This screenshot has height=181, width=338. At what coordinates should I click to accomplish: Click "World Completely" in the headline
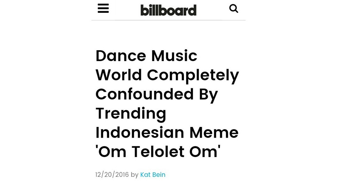(x=167, y=75)
